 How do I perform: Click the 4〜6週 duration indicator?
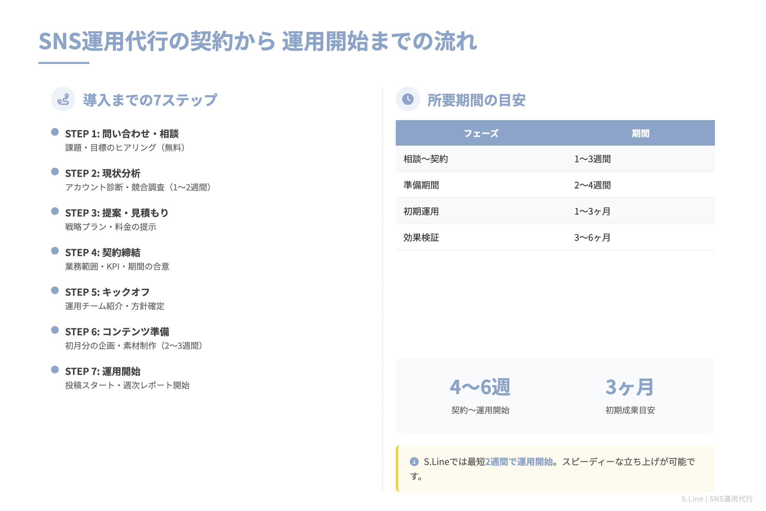(x=480, y=387)
